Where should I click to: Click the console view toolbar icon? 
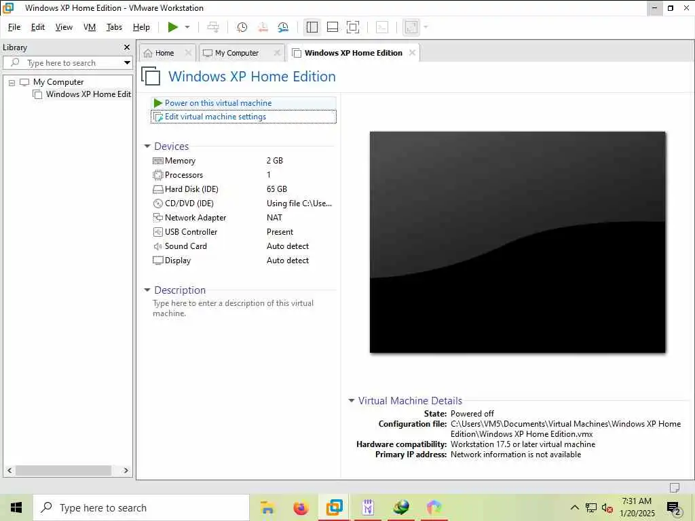coord(381,27)
